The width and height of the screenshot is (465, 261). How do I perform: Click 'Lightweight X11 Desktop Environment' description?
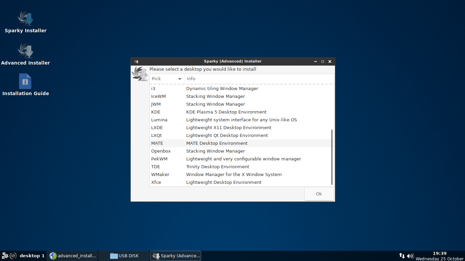point(229,127)
